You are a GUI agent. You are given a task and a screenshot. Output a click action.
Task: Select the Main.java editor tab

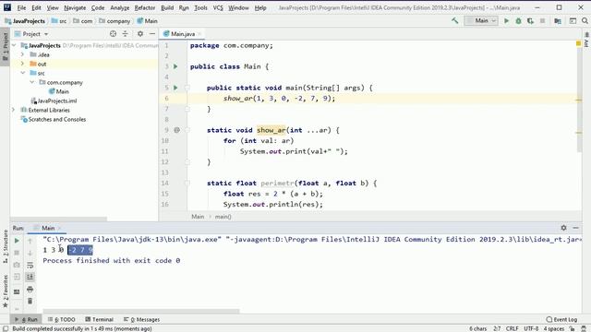pos(183,34)
